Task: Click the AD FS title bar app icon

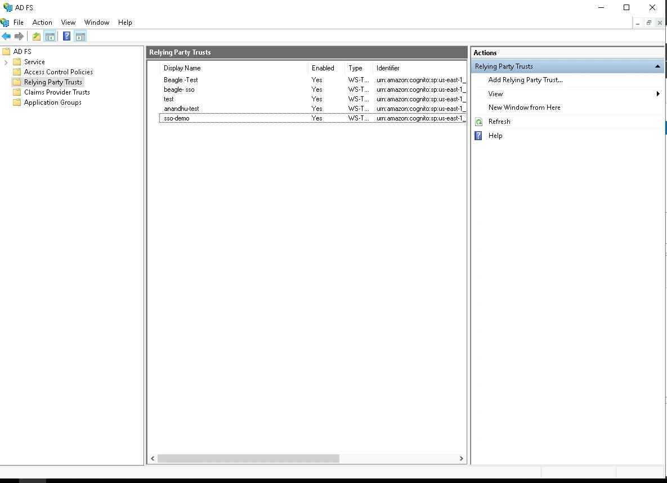Action: [x=8, y=8]
